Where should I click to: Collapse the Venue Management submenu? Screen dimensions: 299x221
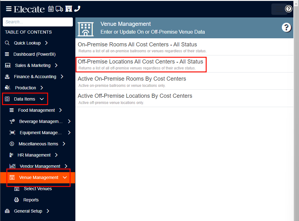65,177
